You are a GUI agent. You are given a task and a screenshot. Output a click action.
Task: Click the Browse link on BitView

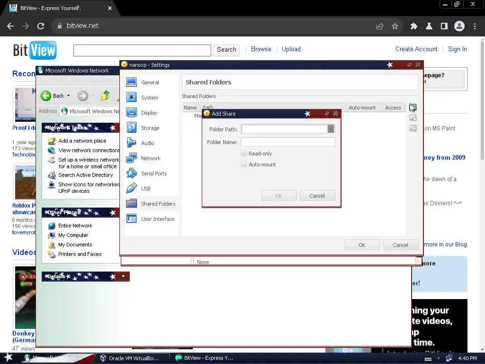coord(261,49)
